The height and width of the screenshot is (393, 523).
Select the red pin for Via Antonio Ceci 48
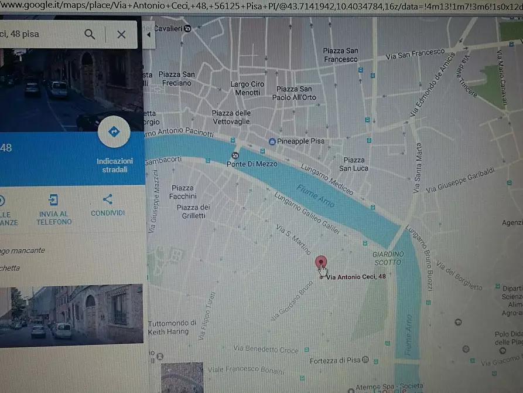[x=320, y=263]
